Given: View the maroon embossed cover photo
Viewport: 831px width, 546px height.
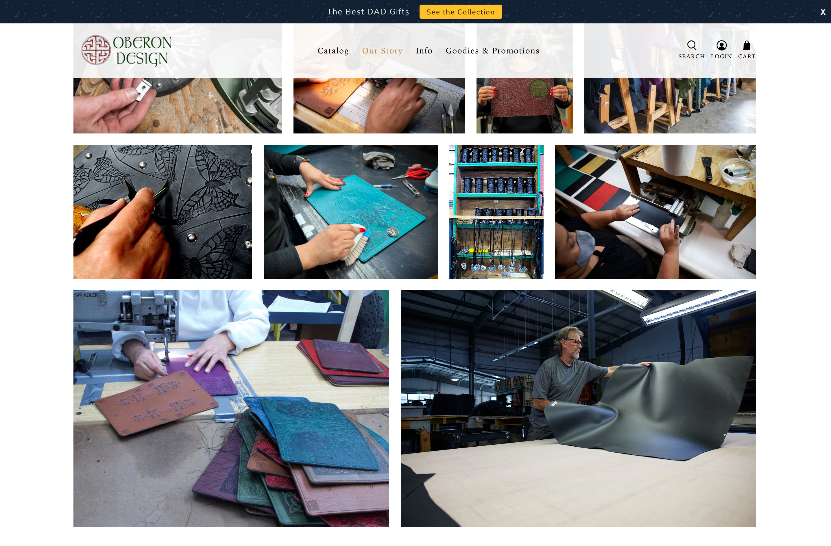Looking at the screenshot, I should [x=525, y=105].
